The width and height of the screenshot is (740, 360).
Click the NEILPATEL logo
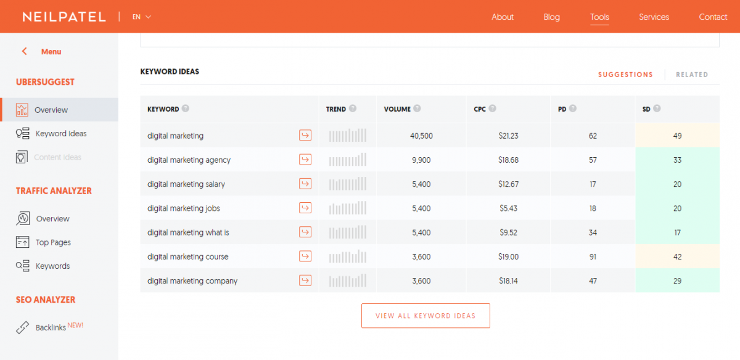click(x=64, y=17)
